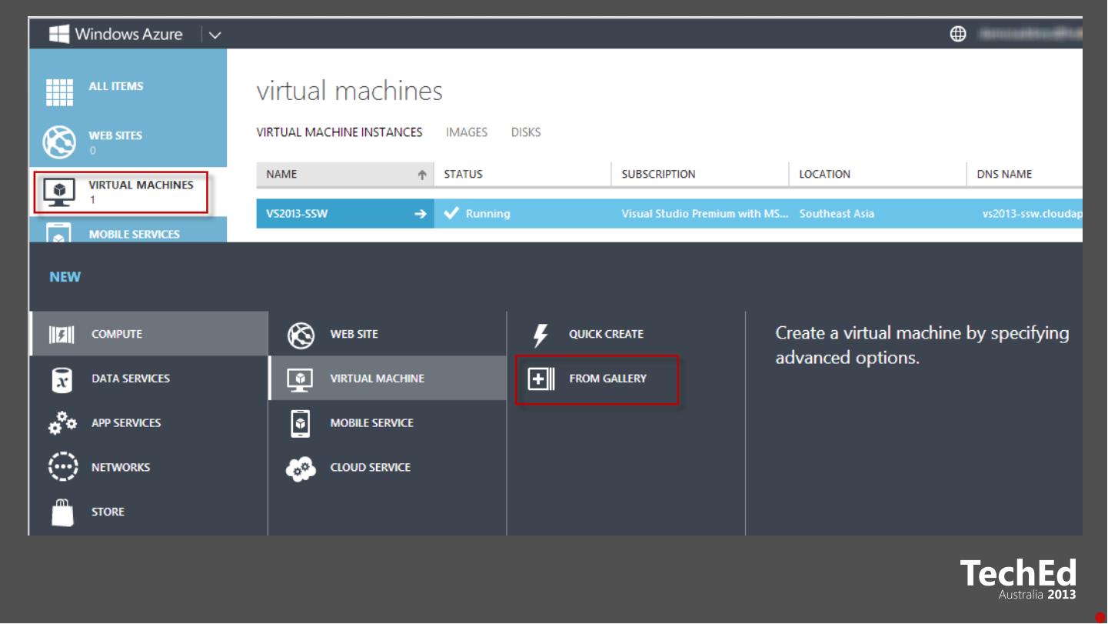Expand the Windows Azure header dropdown chevron
The image size is (1108, 624).
click(x=215, y=35)
